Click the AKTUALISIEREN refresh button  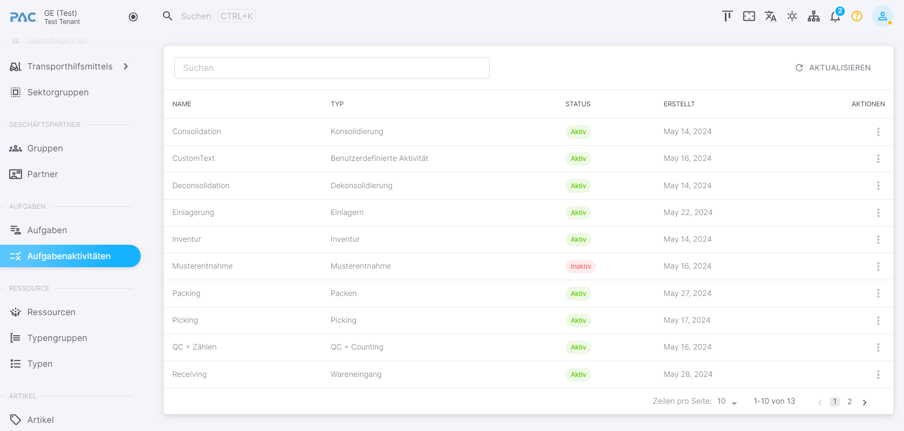click(x=833, y=68)
